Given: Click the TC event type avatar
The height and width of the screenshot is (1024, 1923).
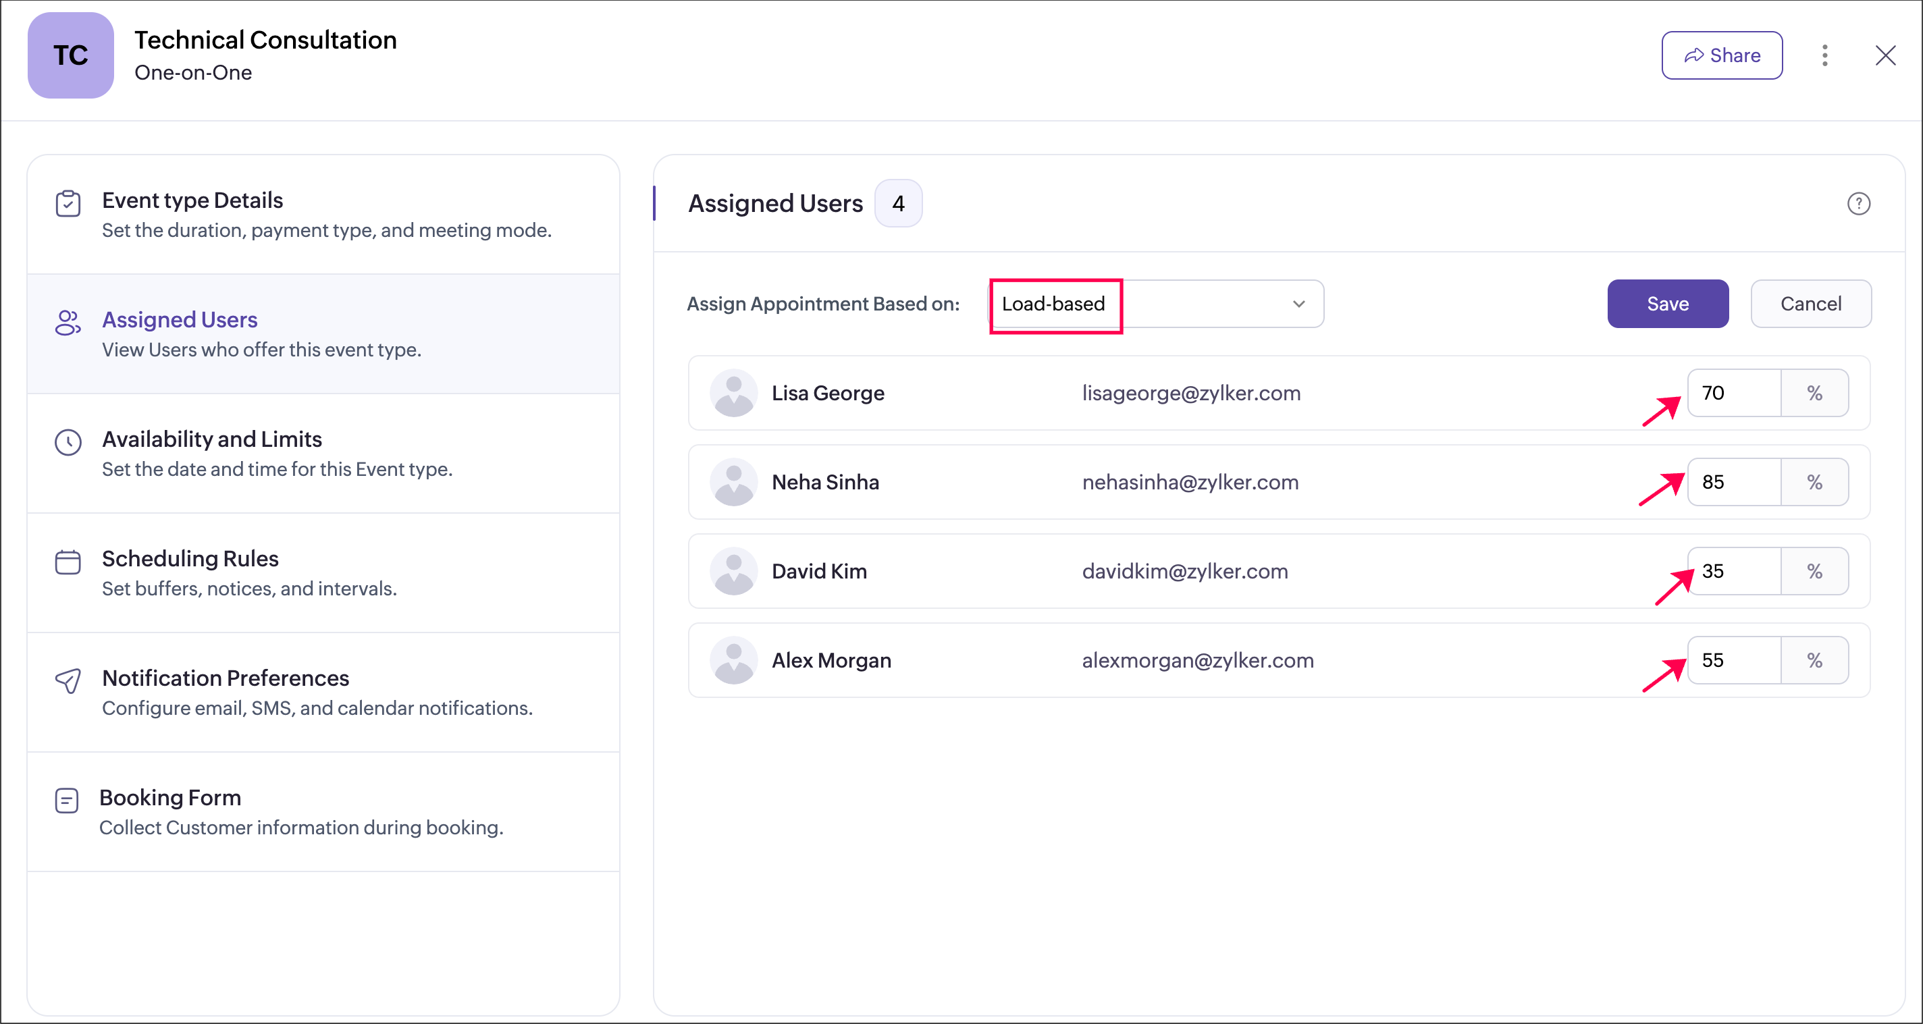Looking at the screenshot, I should pyautogui.click(x=70, y=55).
